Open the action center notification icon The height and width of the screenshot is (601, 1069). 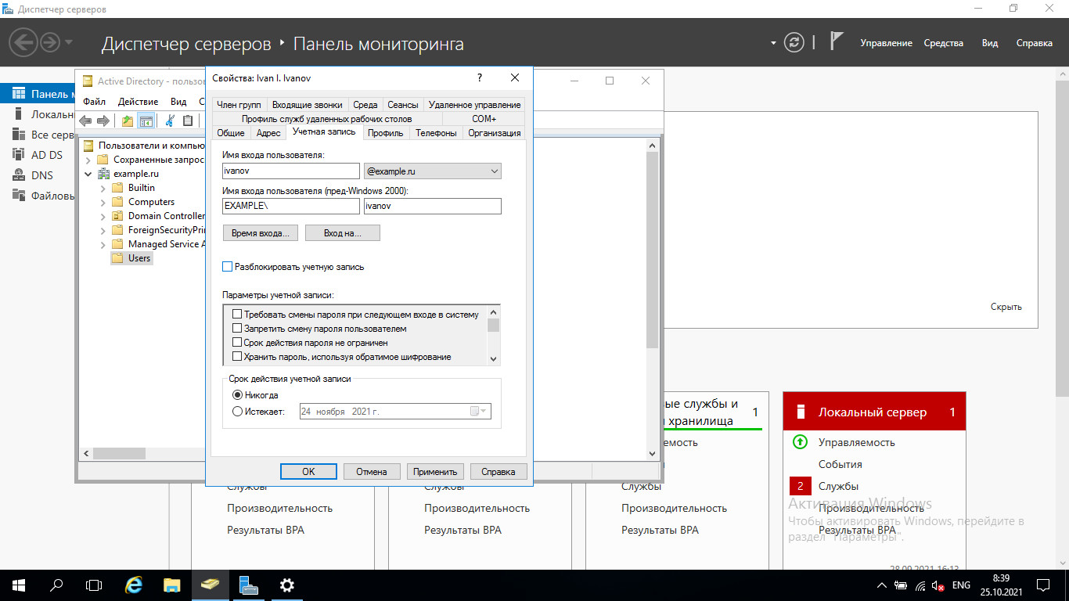click(1043, 585)
